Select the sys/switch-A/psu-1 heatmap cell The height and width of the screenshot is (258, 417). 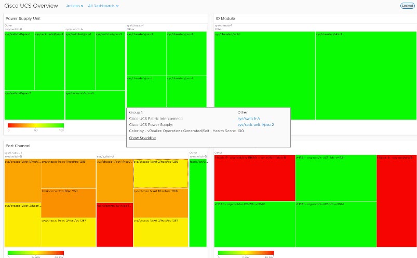pyautogui.click(x=80, y=61)
